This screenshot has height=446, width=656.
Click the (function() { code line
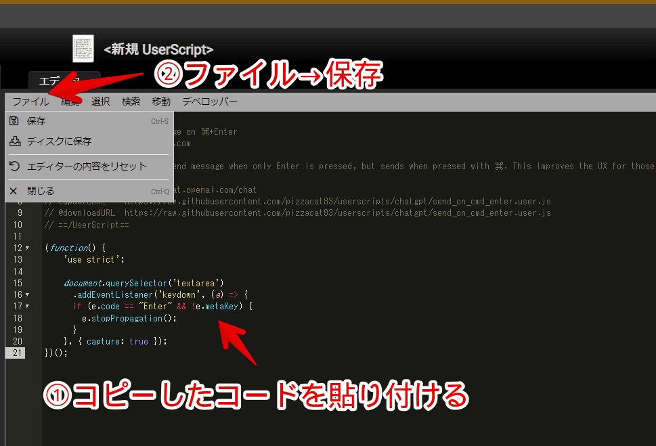[75, 248]
